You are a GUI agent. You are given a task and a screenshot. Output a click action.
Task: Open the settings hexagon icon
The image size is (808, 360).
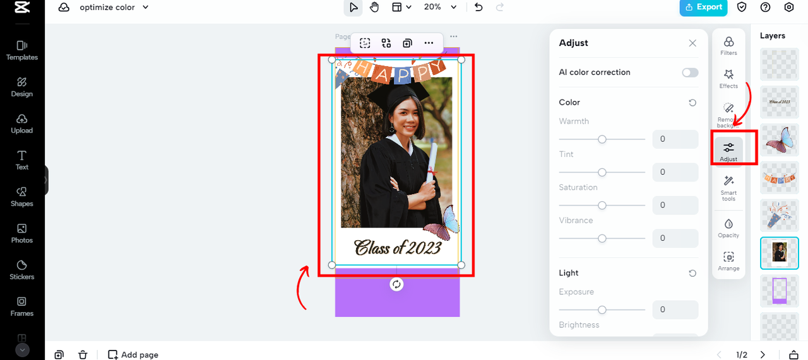click(x=789, y=8)
